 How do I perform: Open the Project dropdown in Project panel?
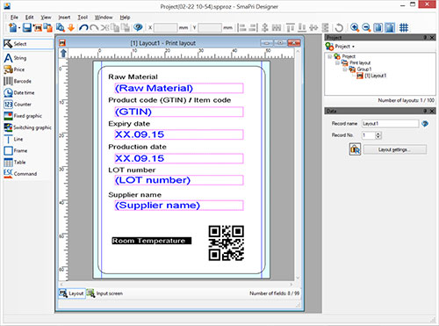[x=340, y=47]
